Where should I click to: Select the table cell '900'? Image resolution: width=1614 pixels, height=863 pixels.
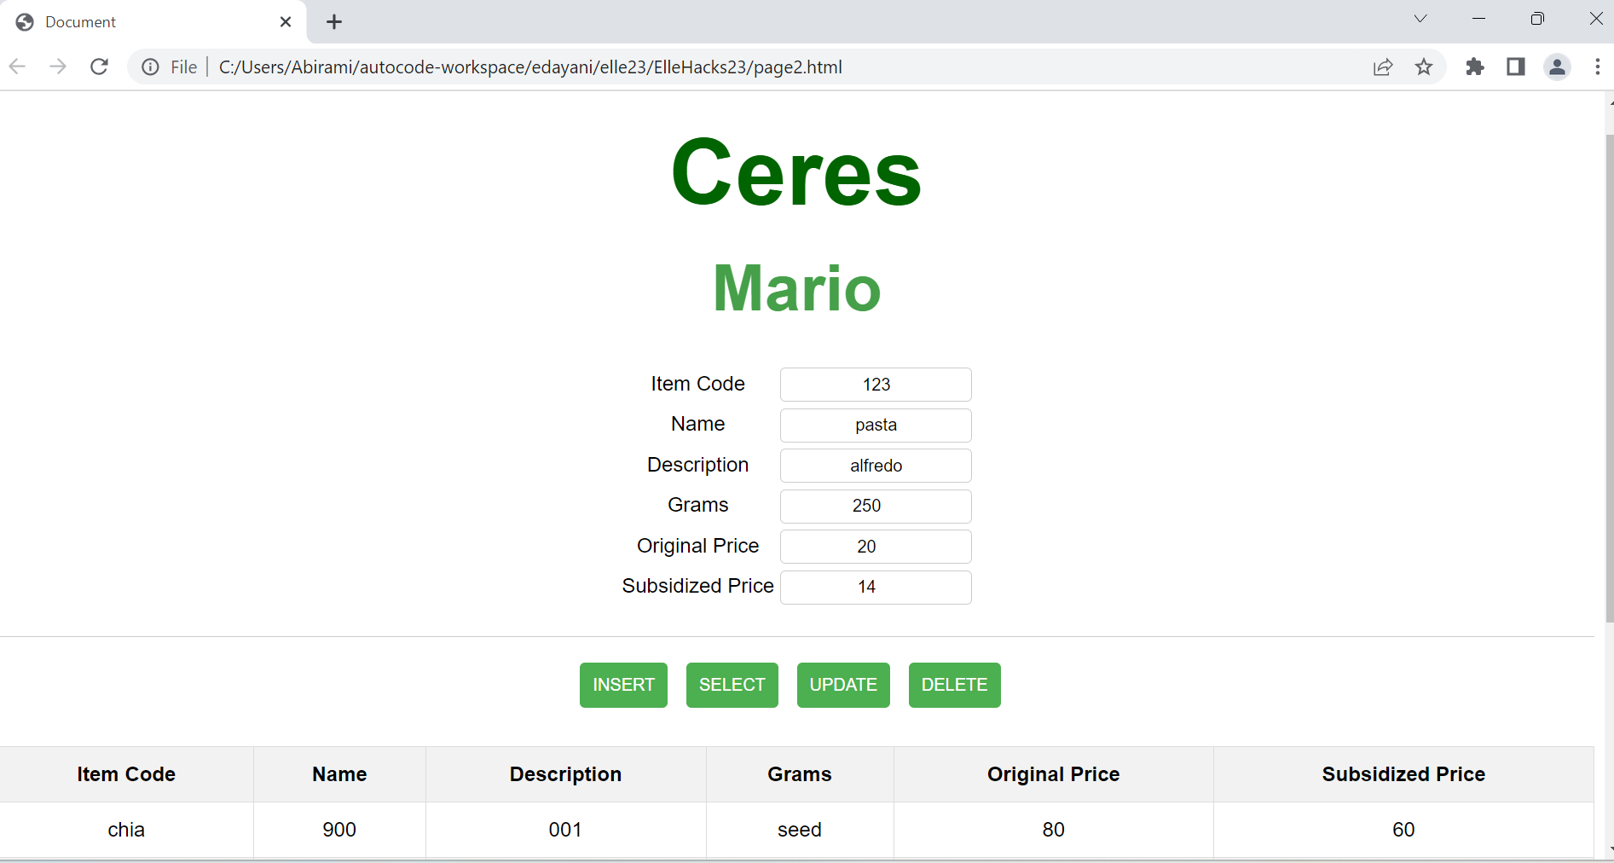(339, 830)
